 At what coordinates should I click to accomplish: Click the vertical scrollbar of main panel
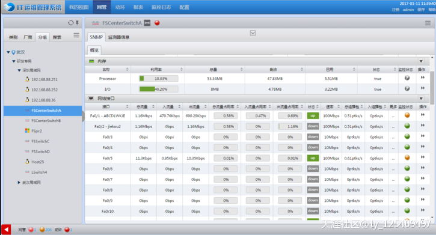pos(432,88)
